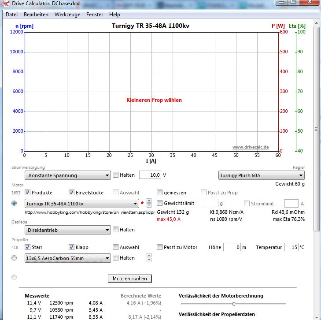Screen dimensions: 321x320
Task: Click the Motoren suchen button
Action: (x=130, y=279)
